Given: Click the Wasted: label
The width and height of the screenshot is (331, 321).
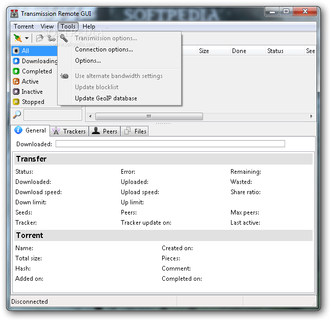Looking at the screenshot, I should click(x=241, y=182).
